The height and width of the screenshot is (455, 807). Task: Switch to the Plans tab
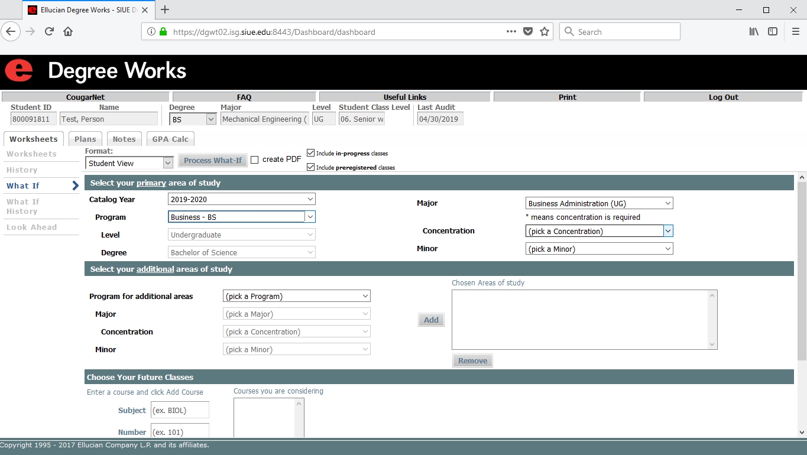[x=85, y=139]
